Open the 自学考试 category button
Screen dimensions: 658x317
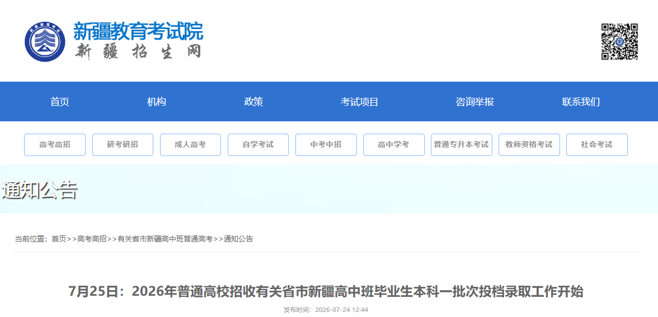pos(258,145)
